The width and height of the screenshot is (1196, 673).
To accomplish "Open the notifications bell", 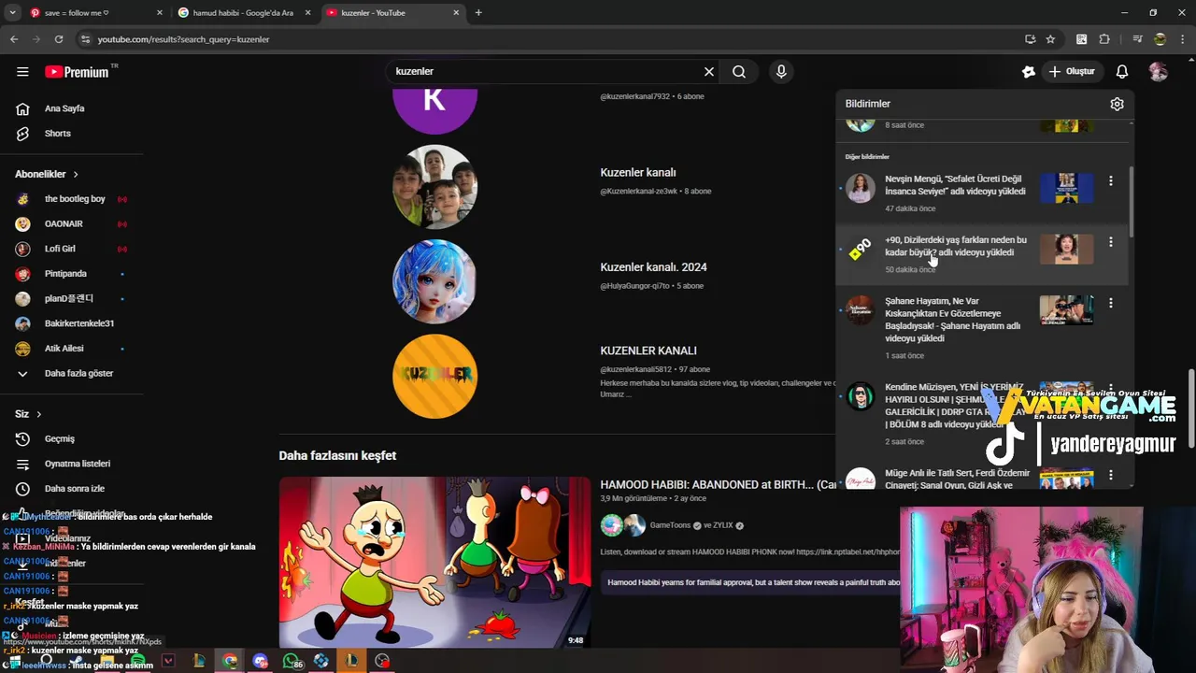I will (1122, 71).
